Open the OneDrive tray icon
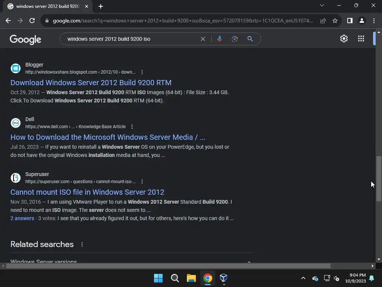This screenshot has width=382, height=287. 315,278
